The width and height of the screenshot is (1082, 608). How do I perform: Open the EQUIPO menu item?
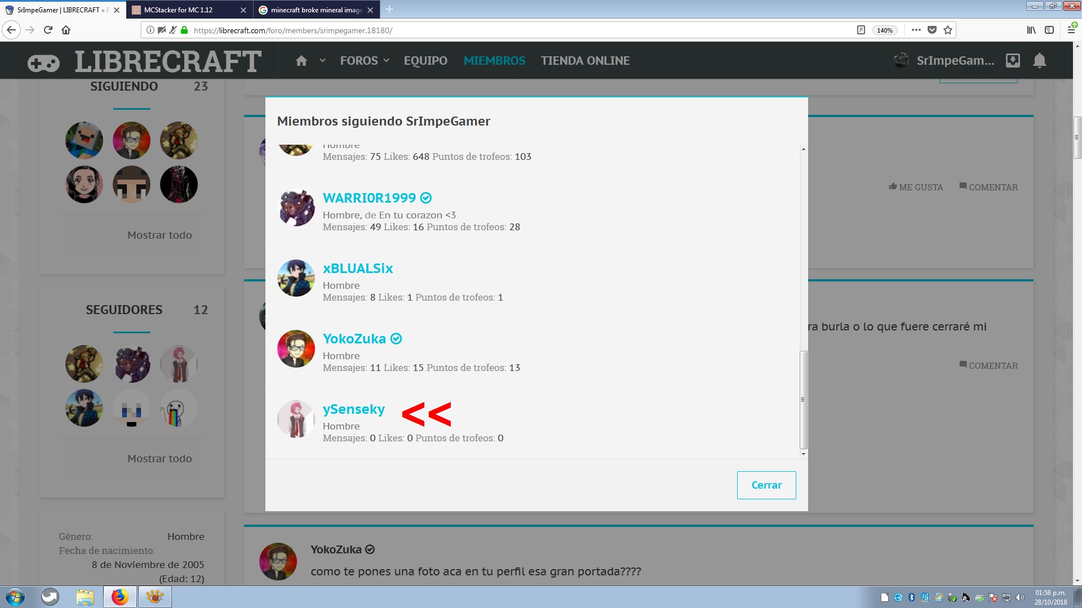pos(425,61)
